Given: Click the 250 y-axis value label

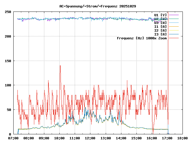Looking at the screenshot, I should (x=8, y=12).
